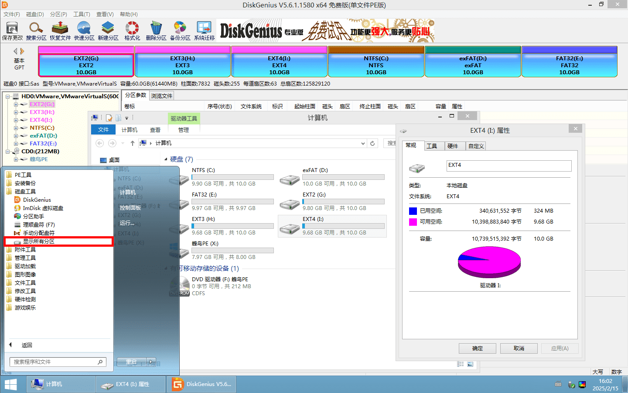Screen dimensions: 628x393
Task: Choose 运行... in the start menu
Action: (127, 223)
